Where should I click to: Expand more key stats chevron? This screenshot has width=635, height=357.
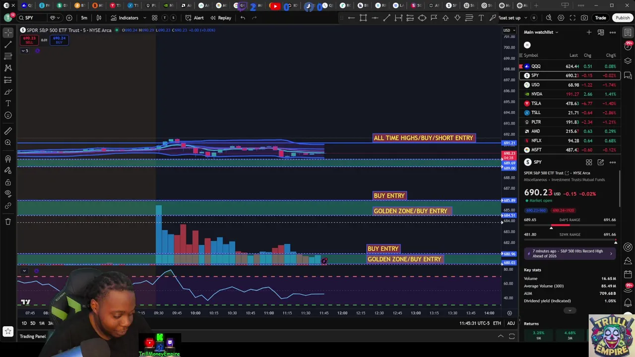pos(570,310)
